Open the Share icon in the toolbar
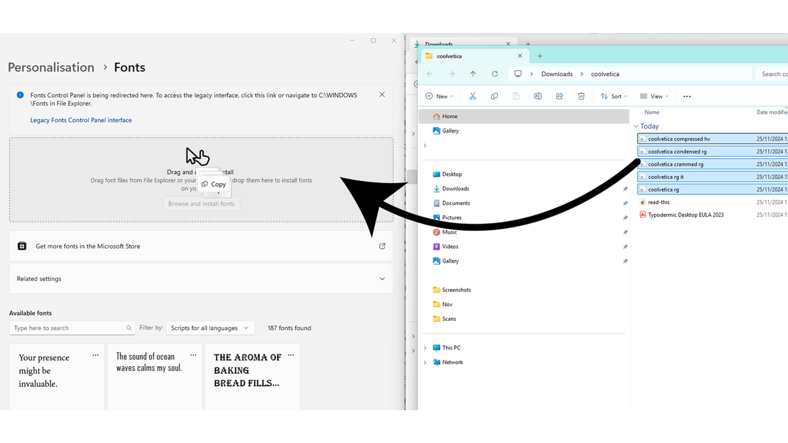This screenshot has width=788, height=443. click(x=559, y=96)
